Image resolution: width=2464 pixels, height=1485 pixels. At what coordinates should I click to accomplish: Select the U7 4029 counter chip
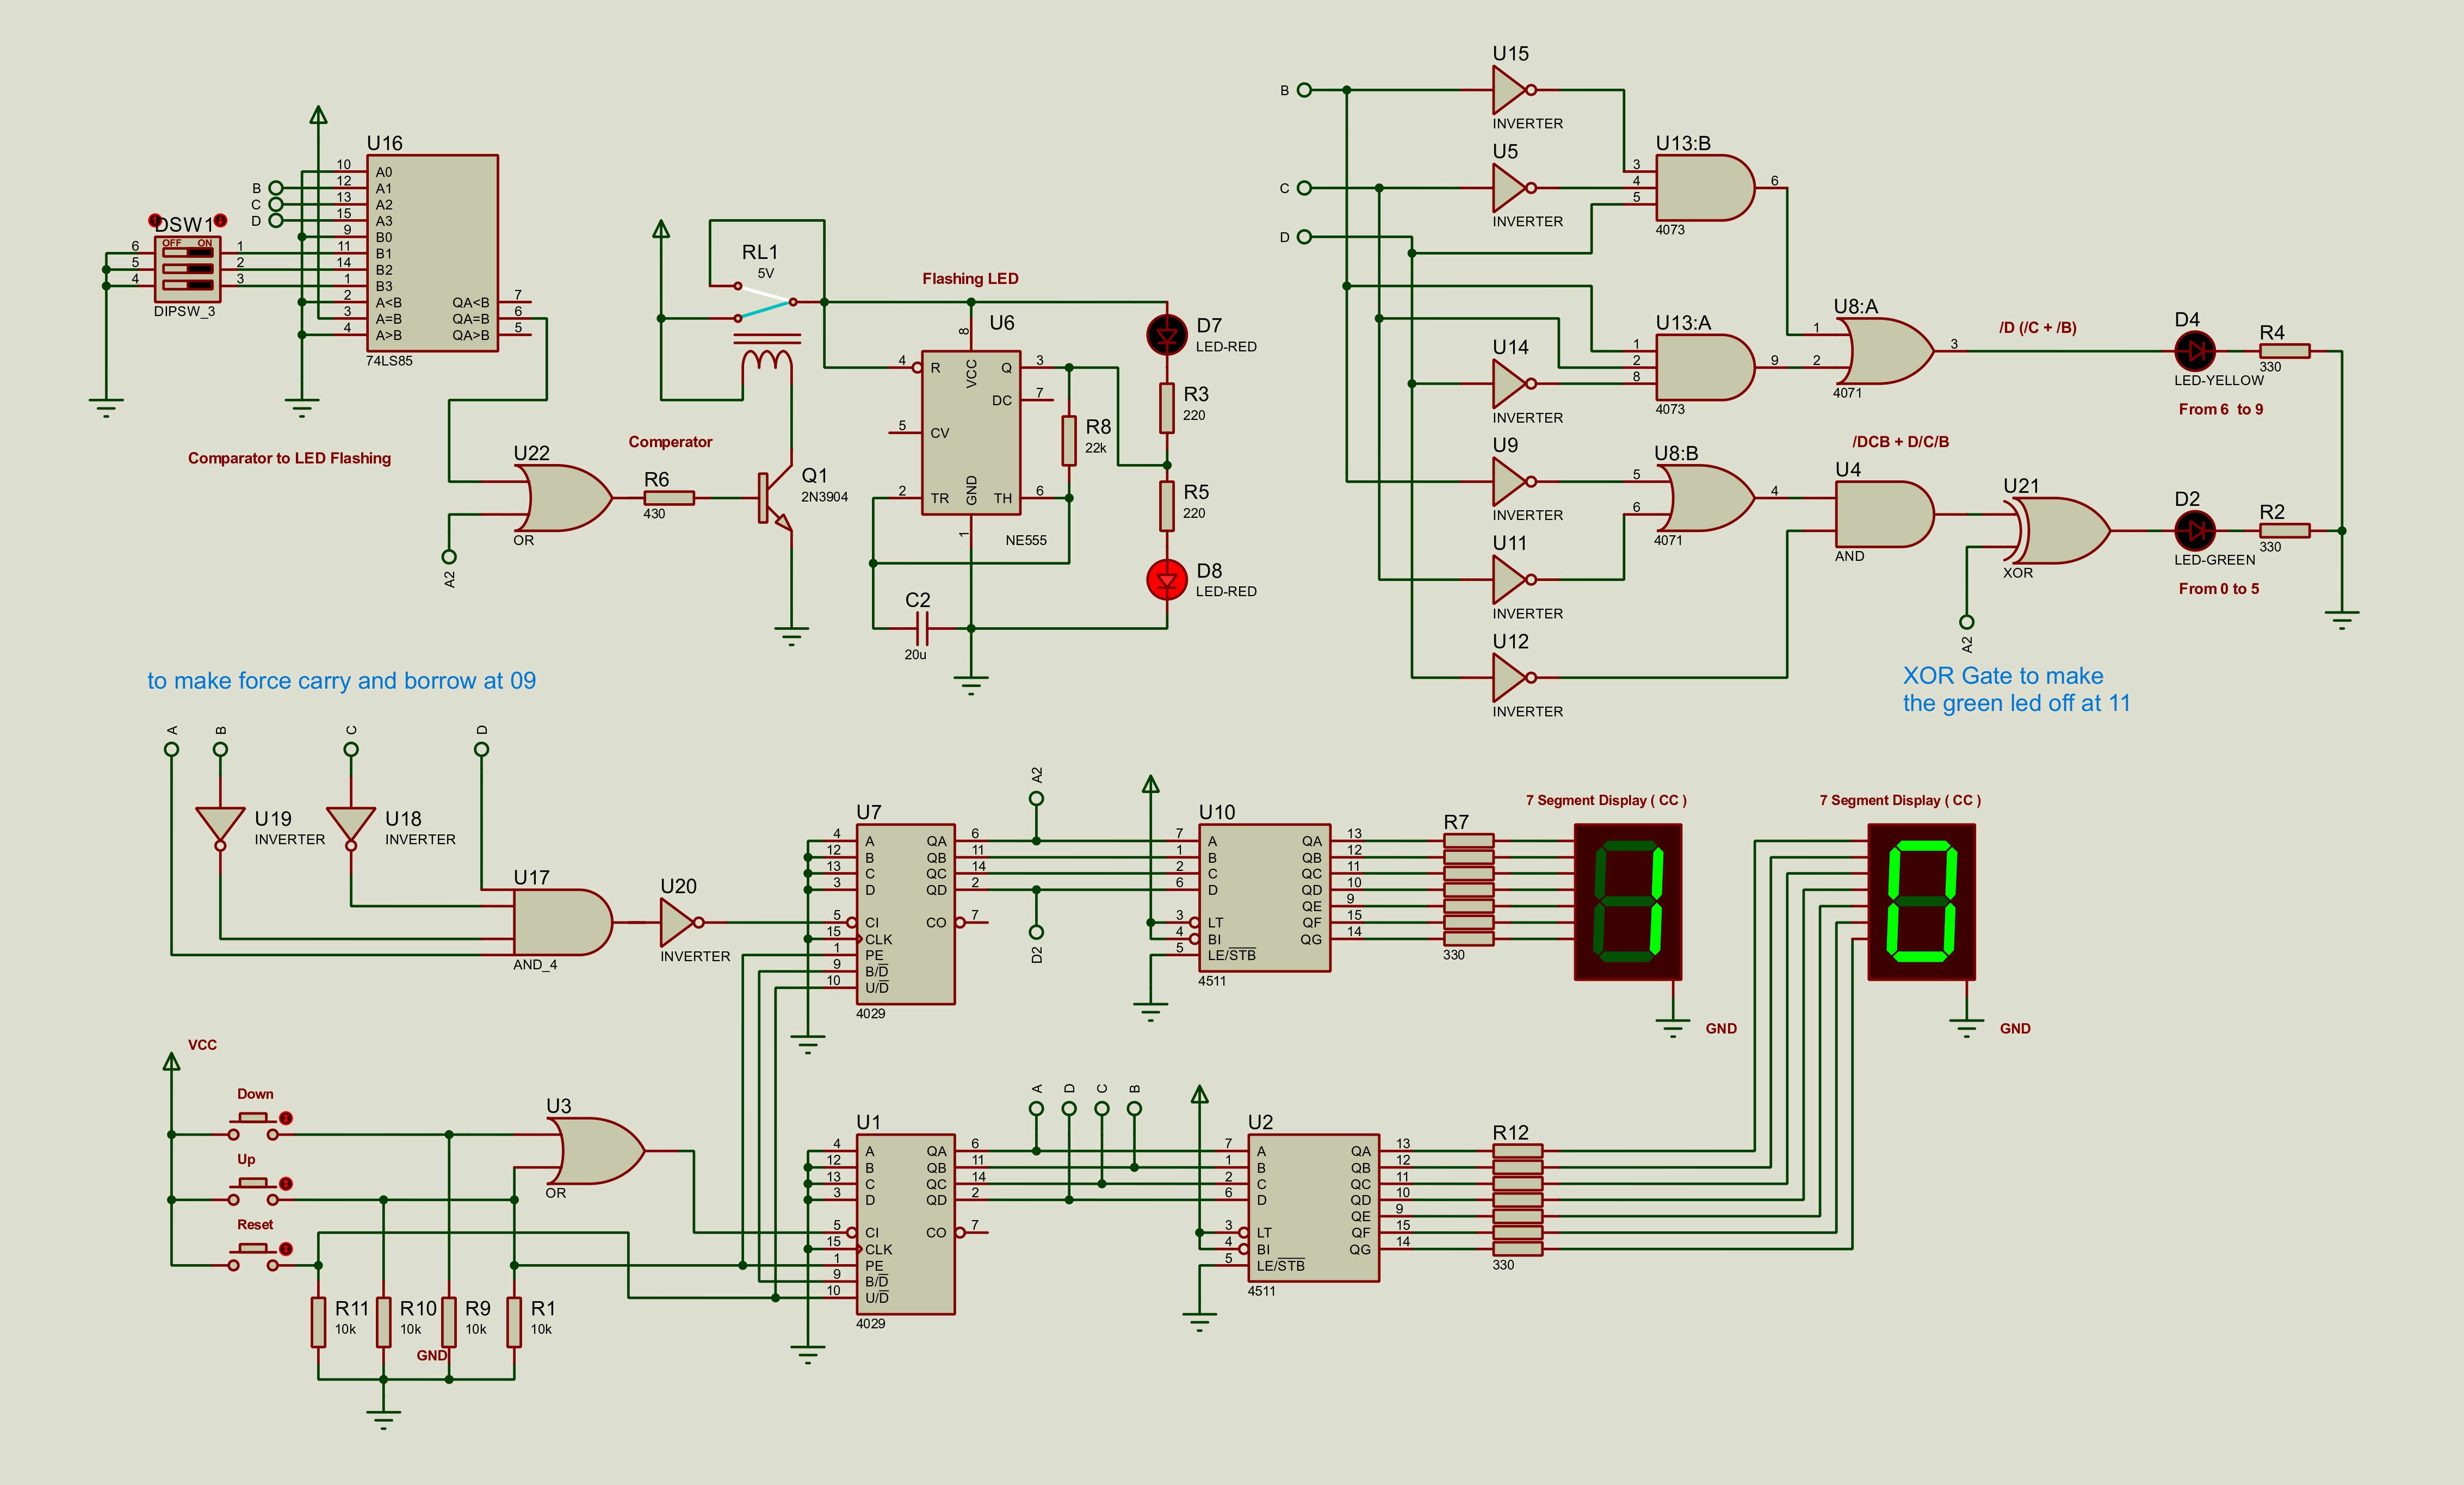coord(906,914)
